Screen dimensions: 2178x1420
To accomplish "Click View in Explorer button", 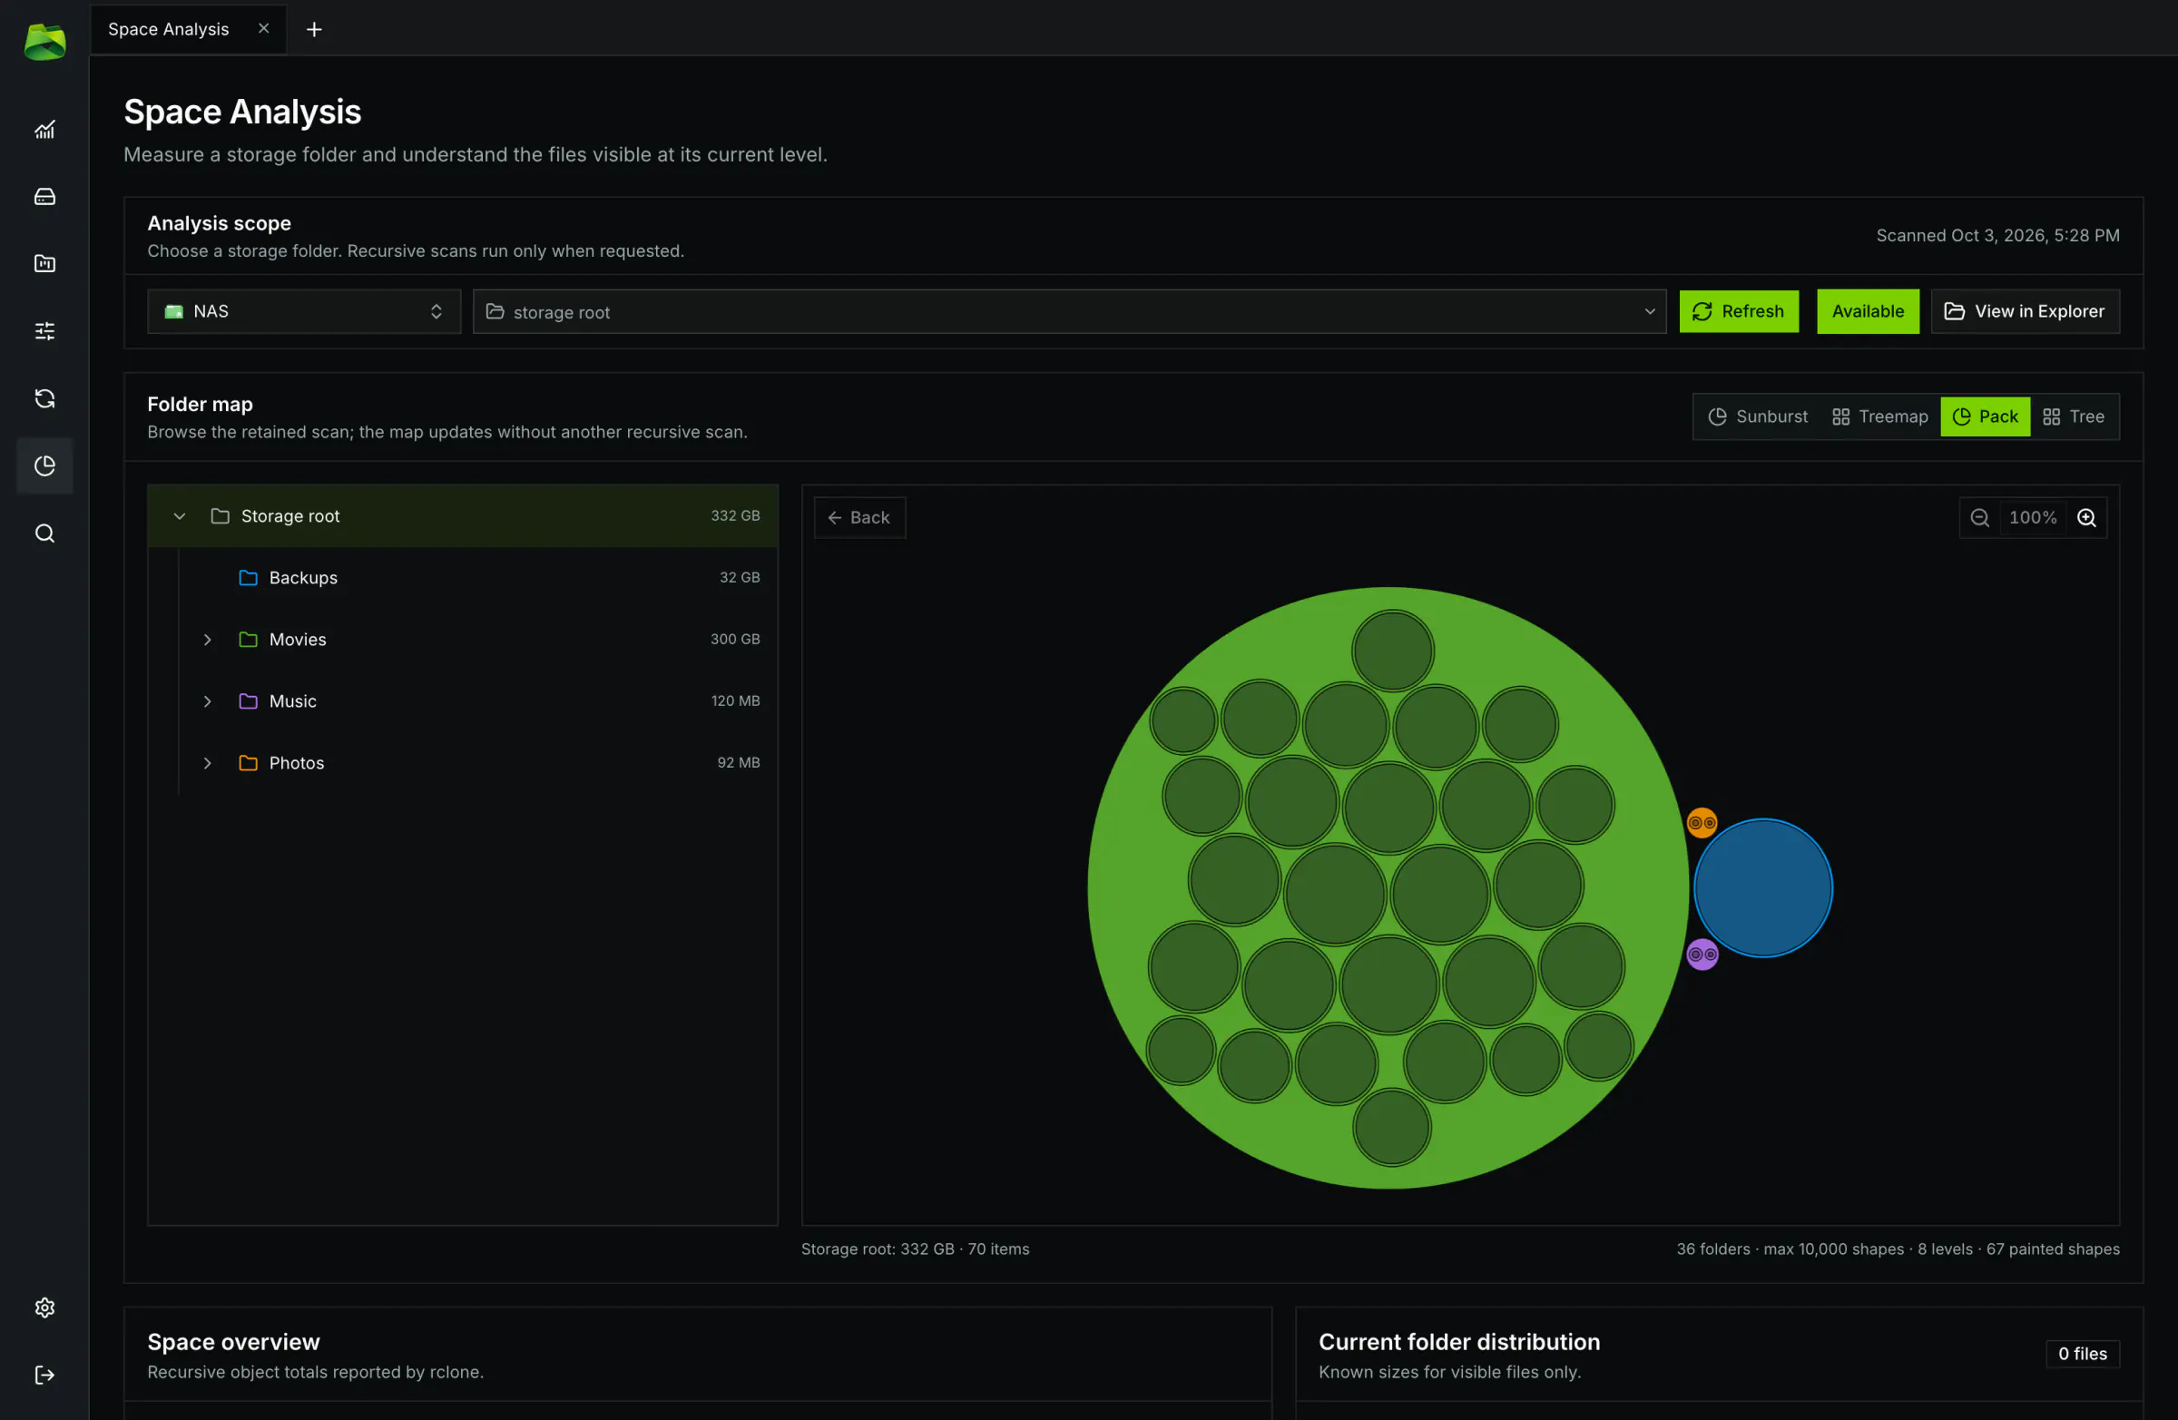I will click(x=2025, y=312).
